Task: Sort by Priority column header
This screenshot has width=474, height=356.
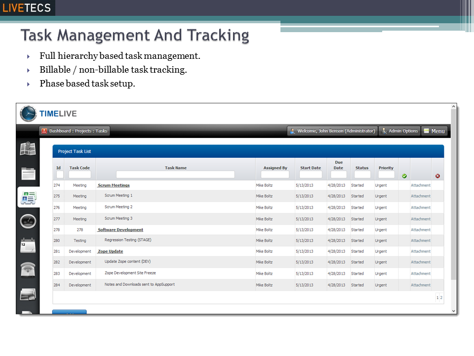Action: click(x=386, y=168)
